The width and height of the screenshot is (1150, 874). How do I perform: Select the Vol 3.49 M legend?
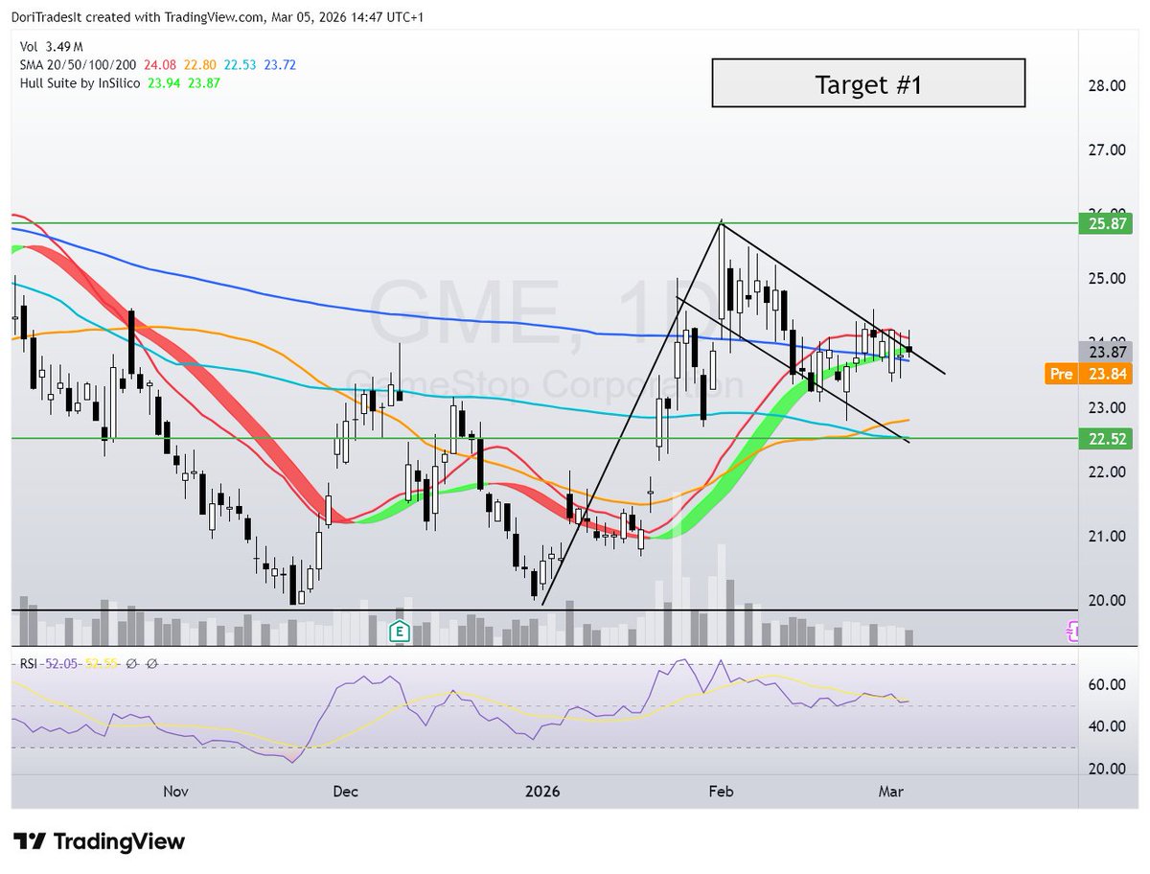[52, 48]
